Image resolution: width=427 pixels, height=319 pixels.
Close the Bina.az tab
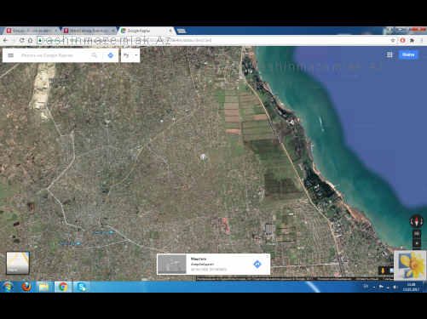pos(56,31)
